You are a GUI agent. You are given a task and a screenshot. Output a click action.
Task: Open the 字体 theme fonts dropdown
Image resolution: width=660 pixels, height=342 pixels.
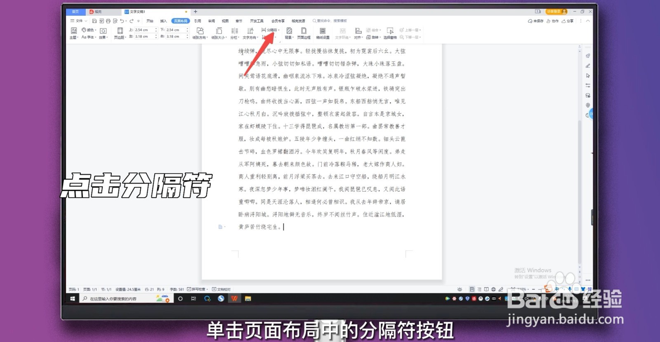89,37
